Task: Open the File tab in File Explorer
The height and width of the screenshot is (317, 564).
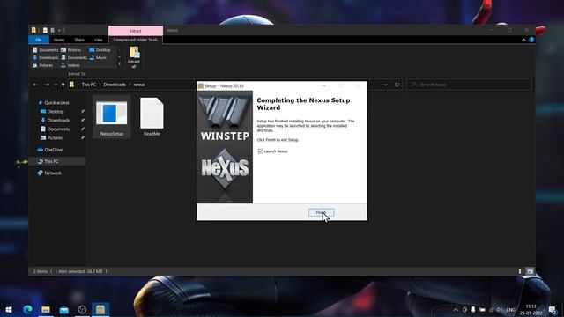Action: click(39, 40)
